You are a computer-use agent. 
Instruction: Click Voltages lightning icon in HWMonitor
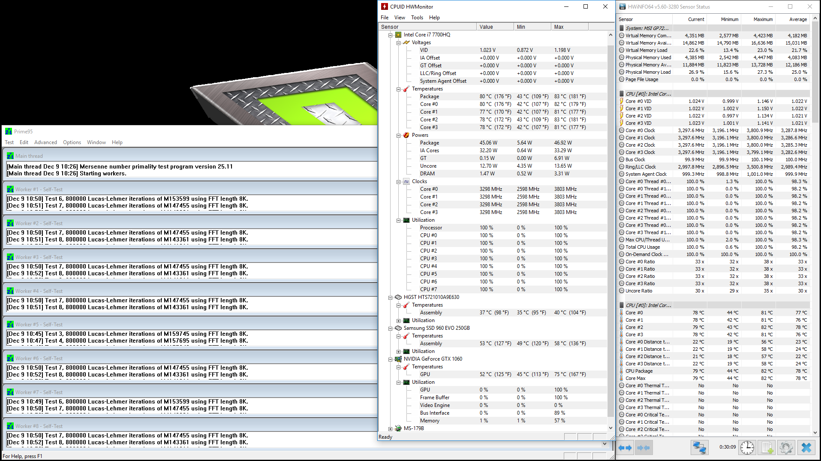[x=406, y=42]
